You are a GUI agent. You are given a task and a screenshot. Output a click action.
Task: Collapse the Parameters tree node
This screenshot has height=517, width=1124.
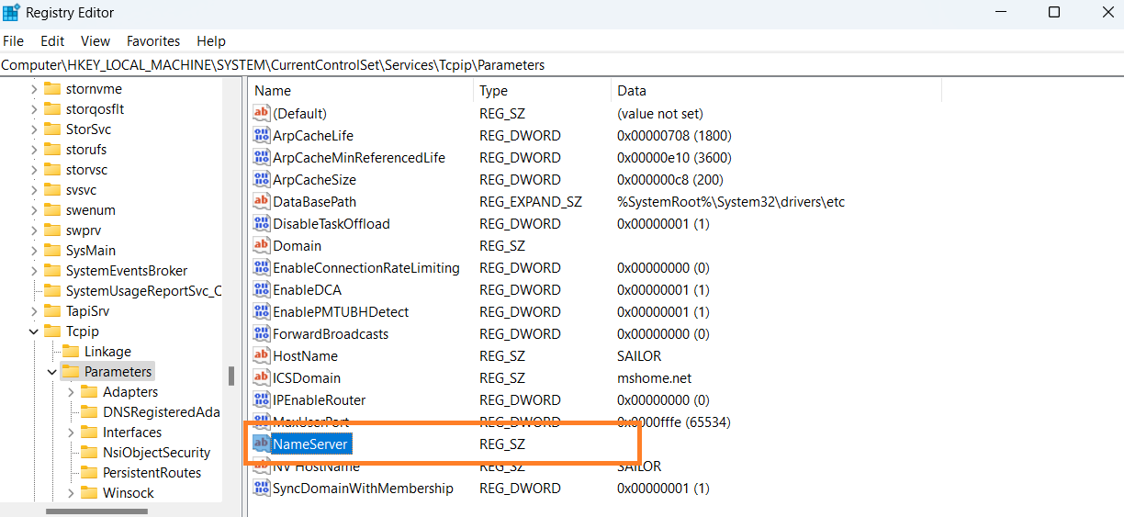tap(52, 372)
